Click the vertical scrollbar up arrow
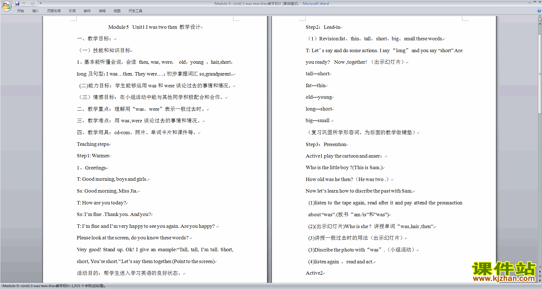 point(540,24)
